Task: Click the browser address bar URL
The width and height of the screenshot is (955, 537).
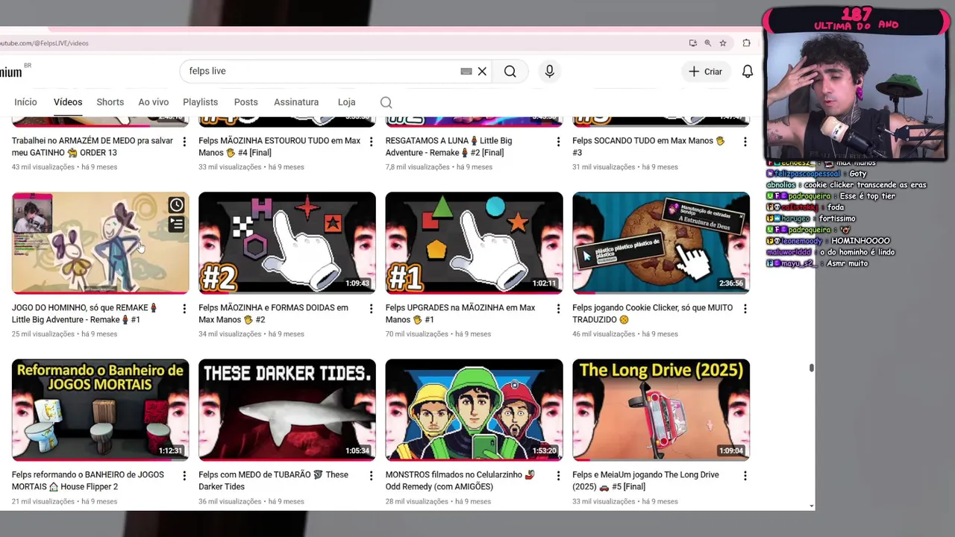Action: click(x=45, y=43)
